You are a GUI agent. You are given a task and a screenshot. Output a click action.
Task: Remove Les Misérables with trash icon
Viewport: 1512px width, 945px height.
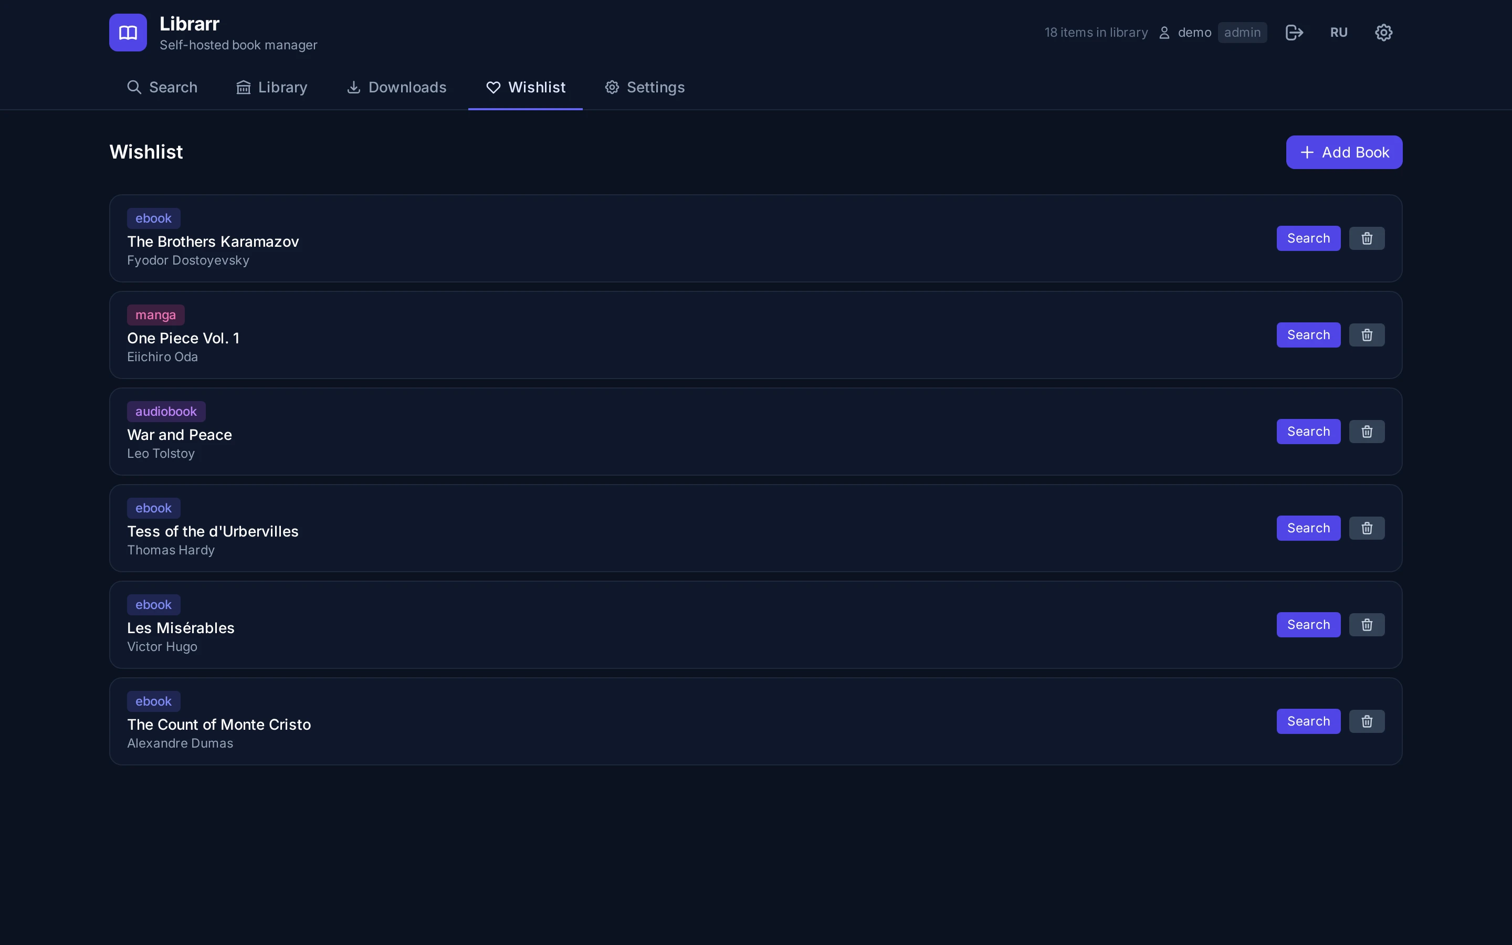tap(1367, 625)
